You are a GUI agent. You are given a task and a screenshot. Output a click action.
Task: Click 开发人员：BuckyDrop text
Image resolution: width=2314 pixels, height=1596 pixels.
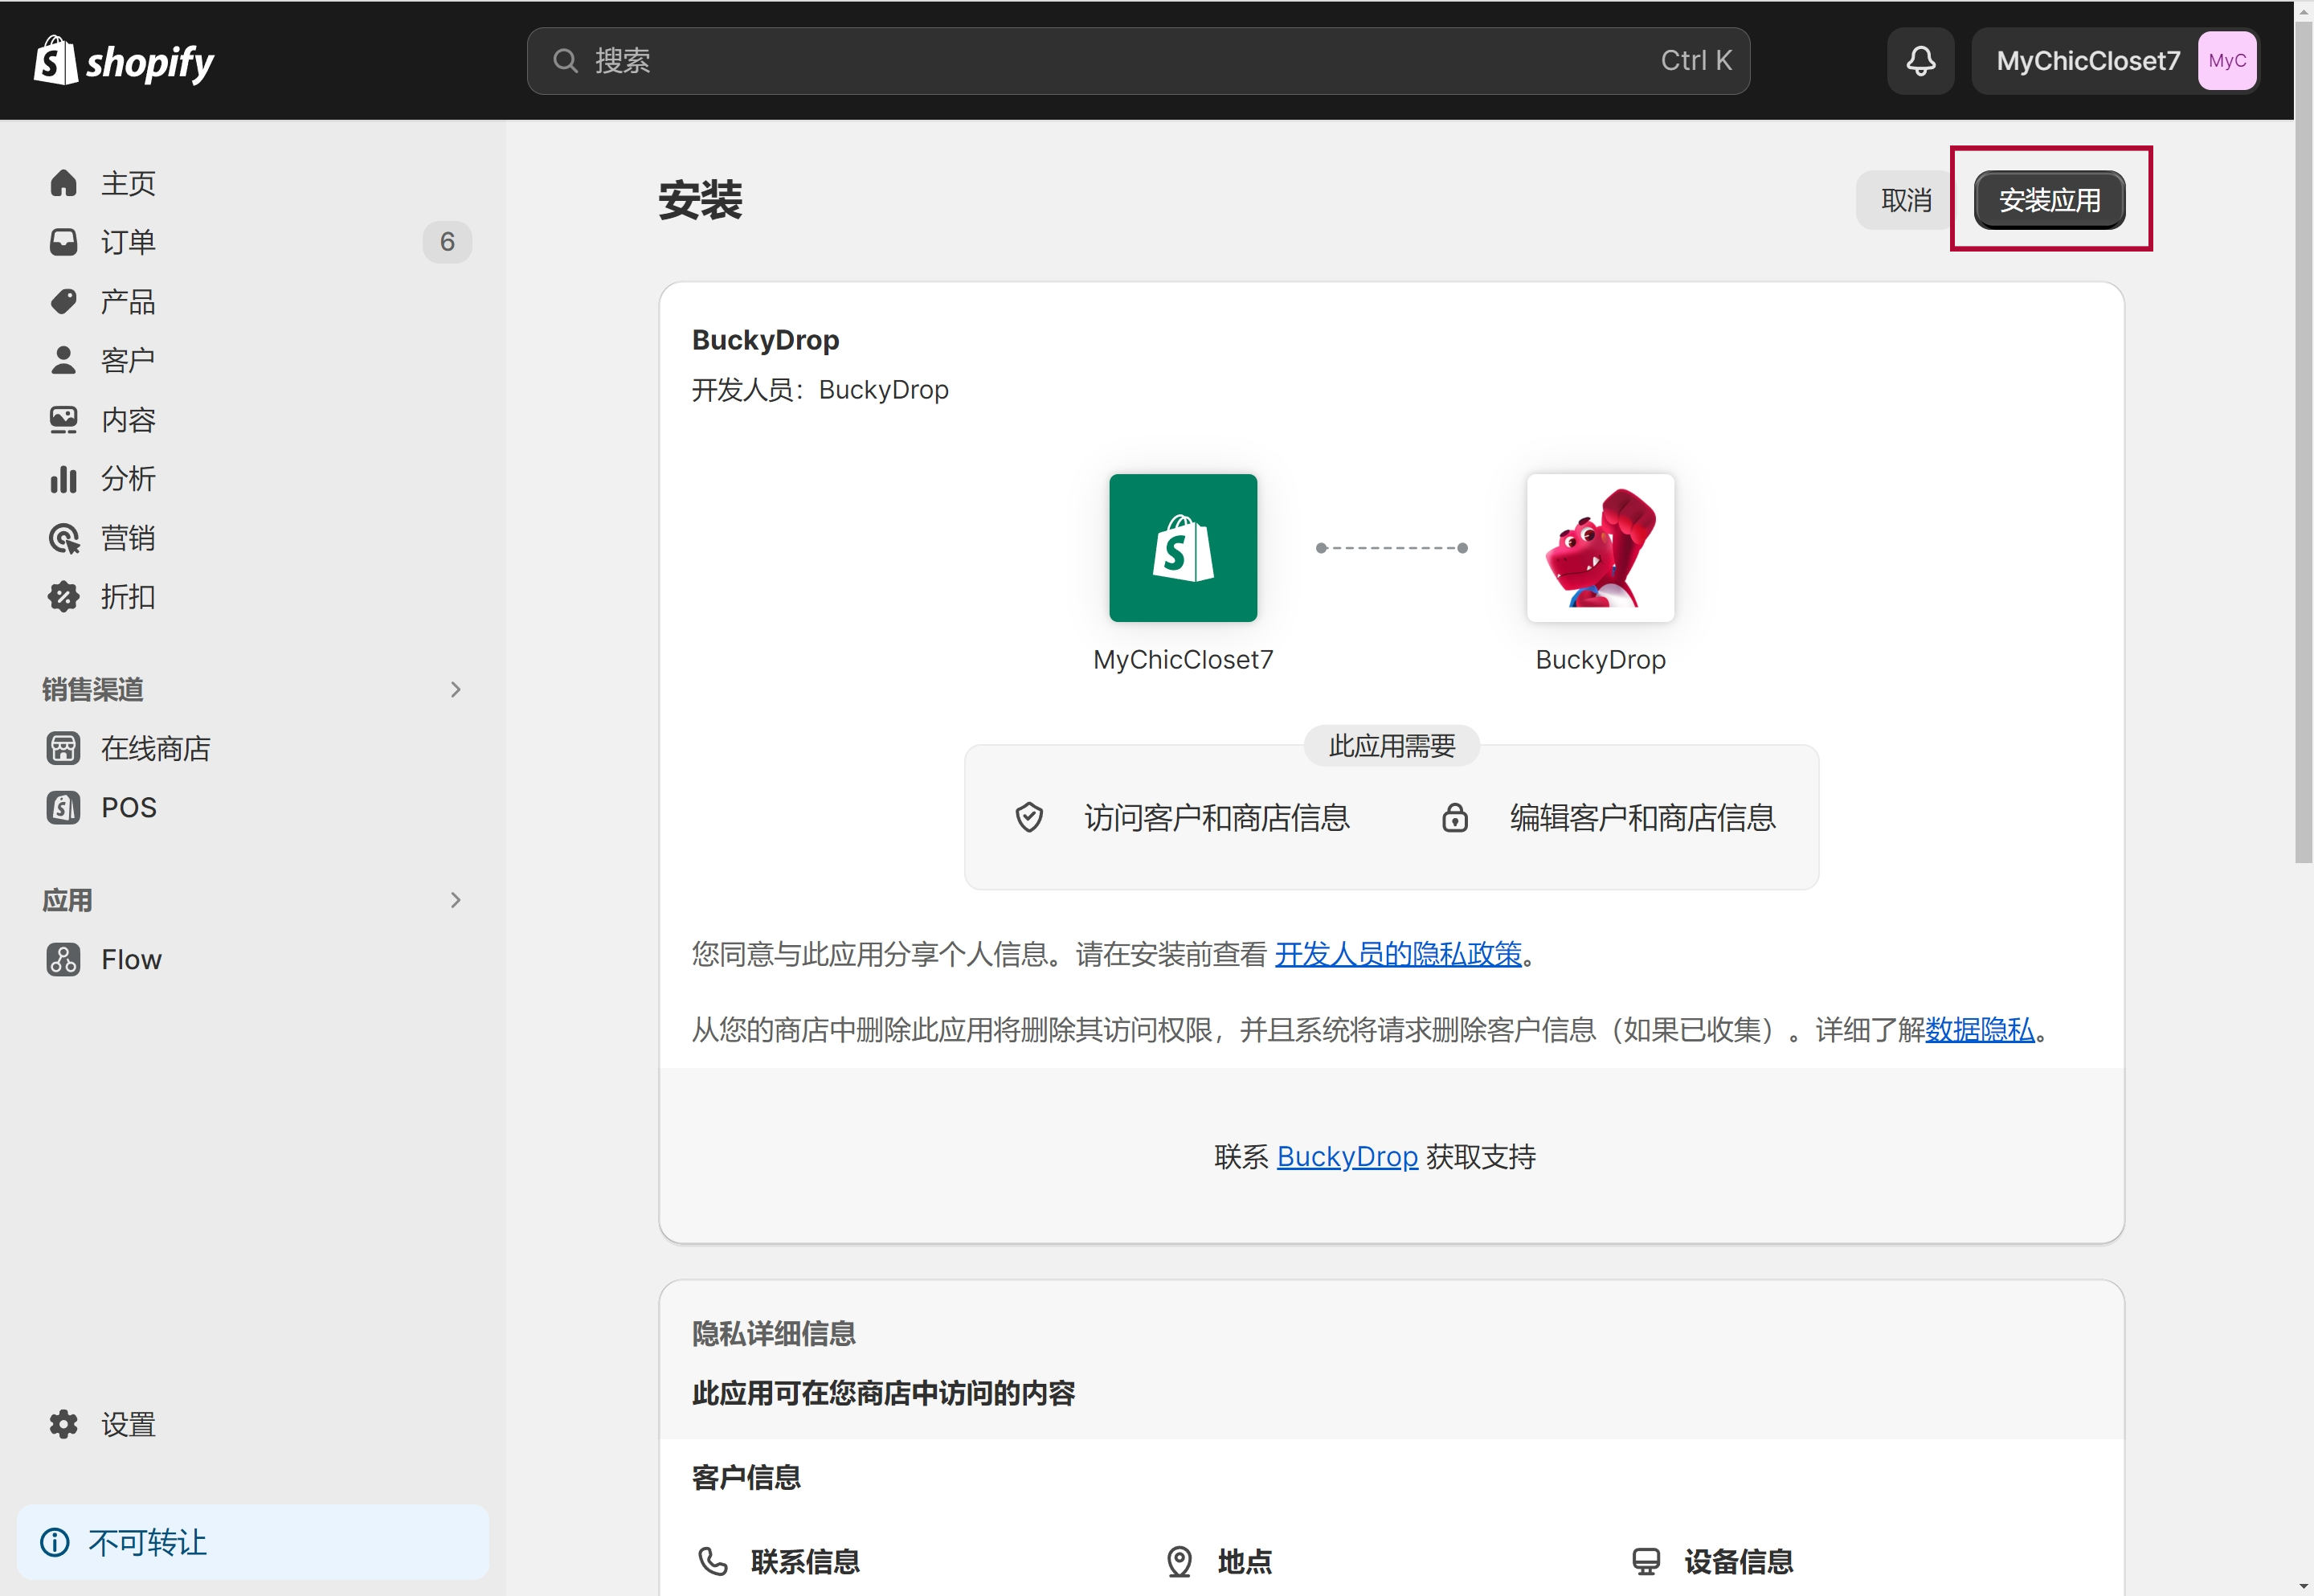(820, 390)
